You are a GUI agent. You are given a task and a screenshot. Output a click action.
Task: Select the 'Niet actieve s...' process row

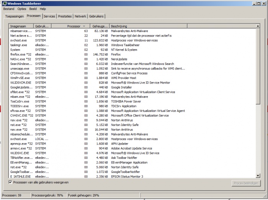tap(132, 35)
